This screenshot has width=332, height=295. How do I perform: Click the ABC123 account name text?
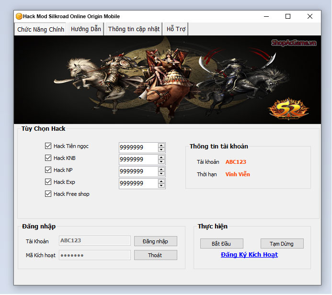[236, 162]
